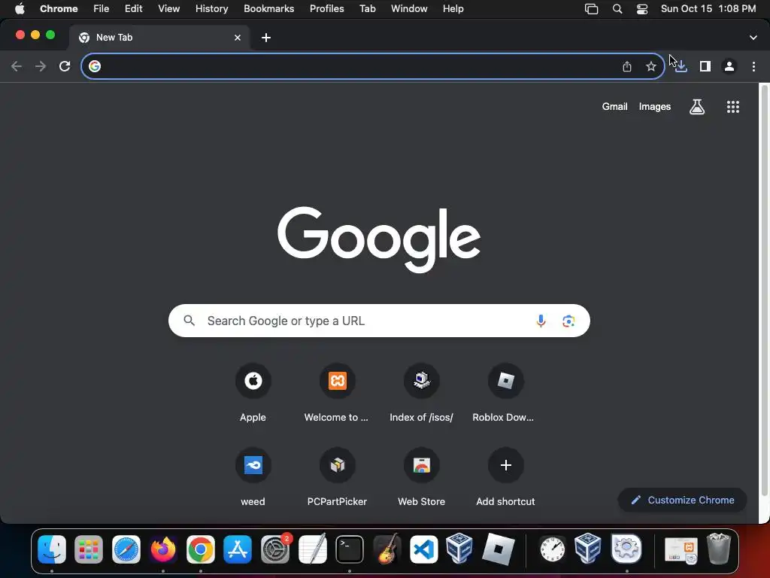The width and height of the screenshot is (770, 578).
Task: Open Visual Studio Code from the dock
Action: tap(424, 549)
